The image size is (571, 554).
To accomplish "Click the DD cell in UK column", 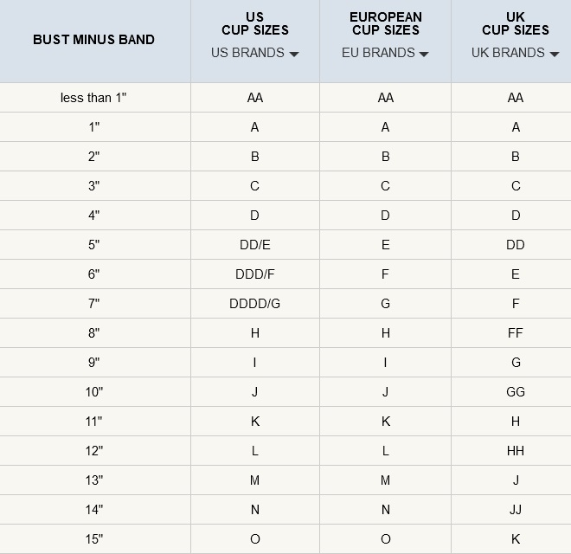I will pos(516,245).
